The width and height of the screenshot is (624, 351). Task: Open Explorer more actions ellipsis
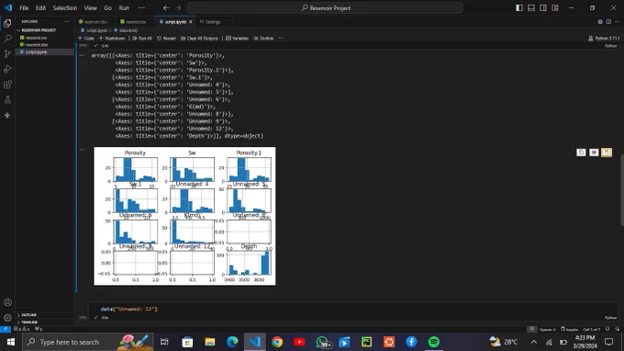click(x=67, y=21)
